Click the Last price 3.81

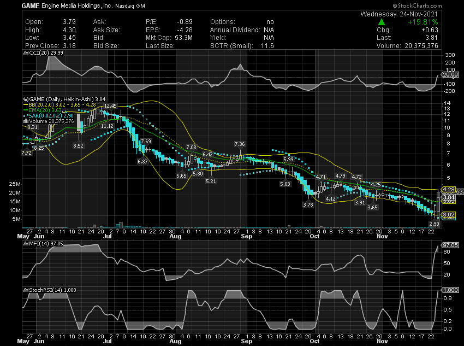432,38
